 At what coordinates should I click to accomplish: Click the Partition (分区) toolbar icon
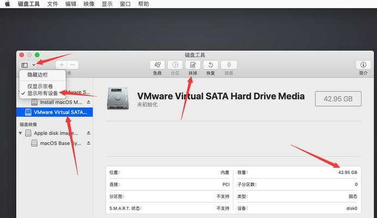[175, 65]
